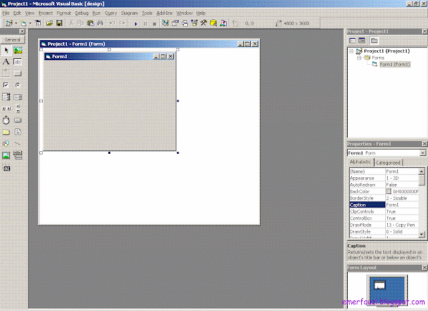
Task: Select the DriveListBox control in the toolbox
Action: pos(18,120)
